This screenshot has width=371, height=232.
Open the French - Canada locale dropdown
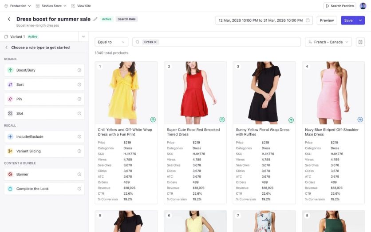pos(328,42)
